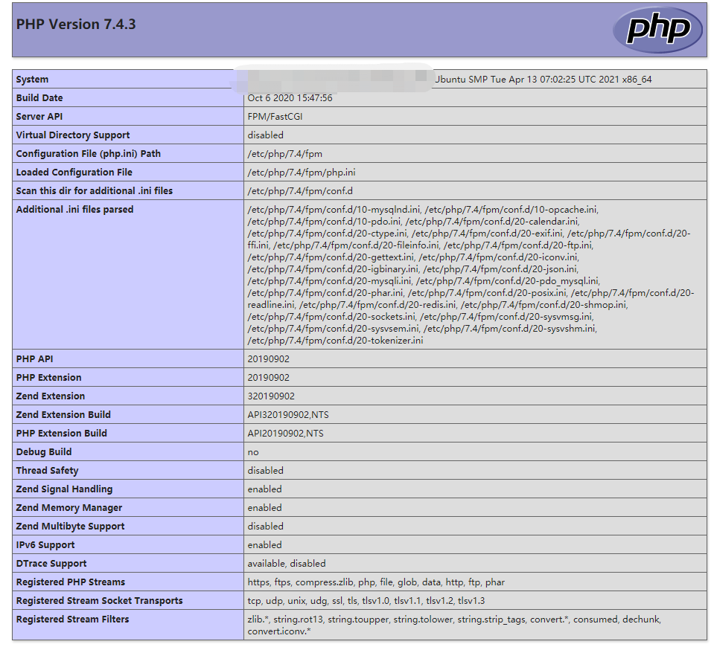This screenshot has height=650, width=714.
Task: Click enabled value for Zend Signal Handling
Action: point(264,489)
